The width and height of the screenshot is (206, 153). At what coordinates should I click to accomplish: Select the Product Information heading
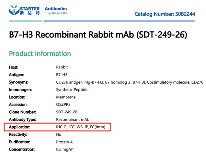[40, 54]
